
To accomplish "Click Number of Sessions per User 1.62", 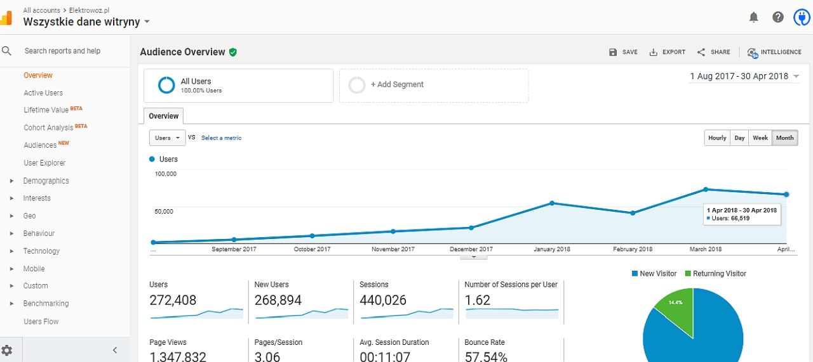I will tap(477, 301).
